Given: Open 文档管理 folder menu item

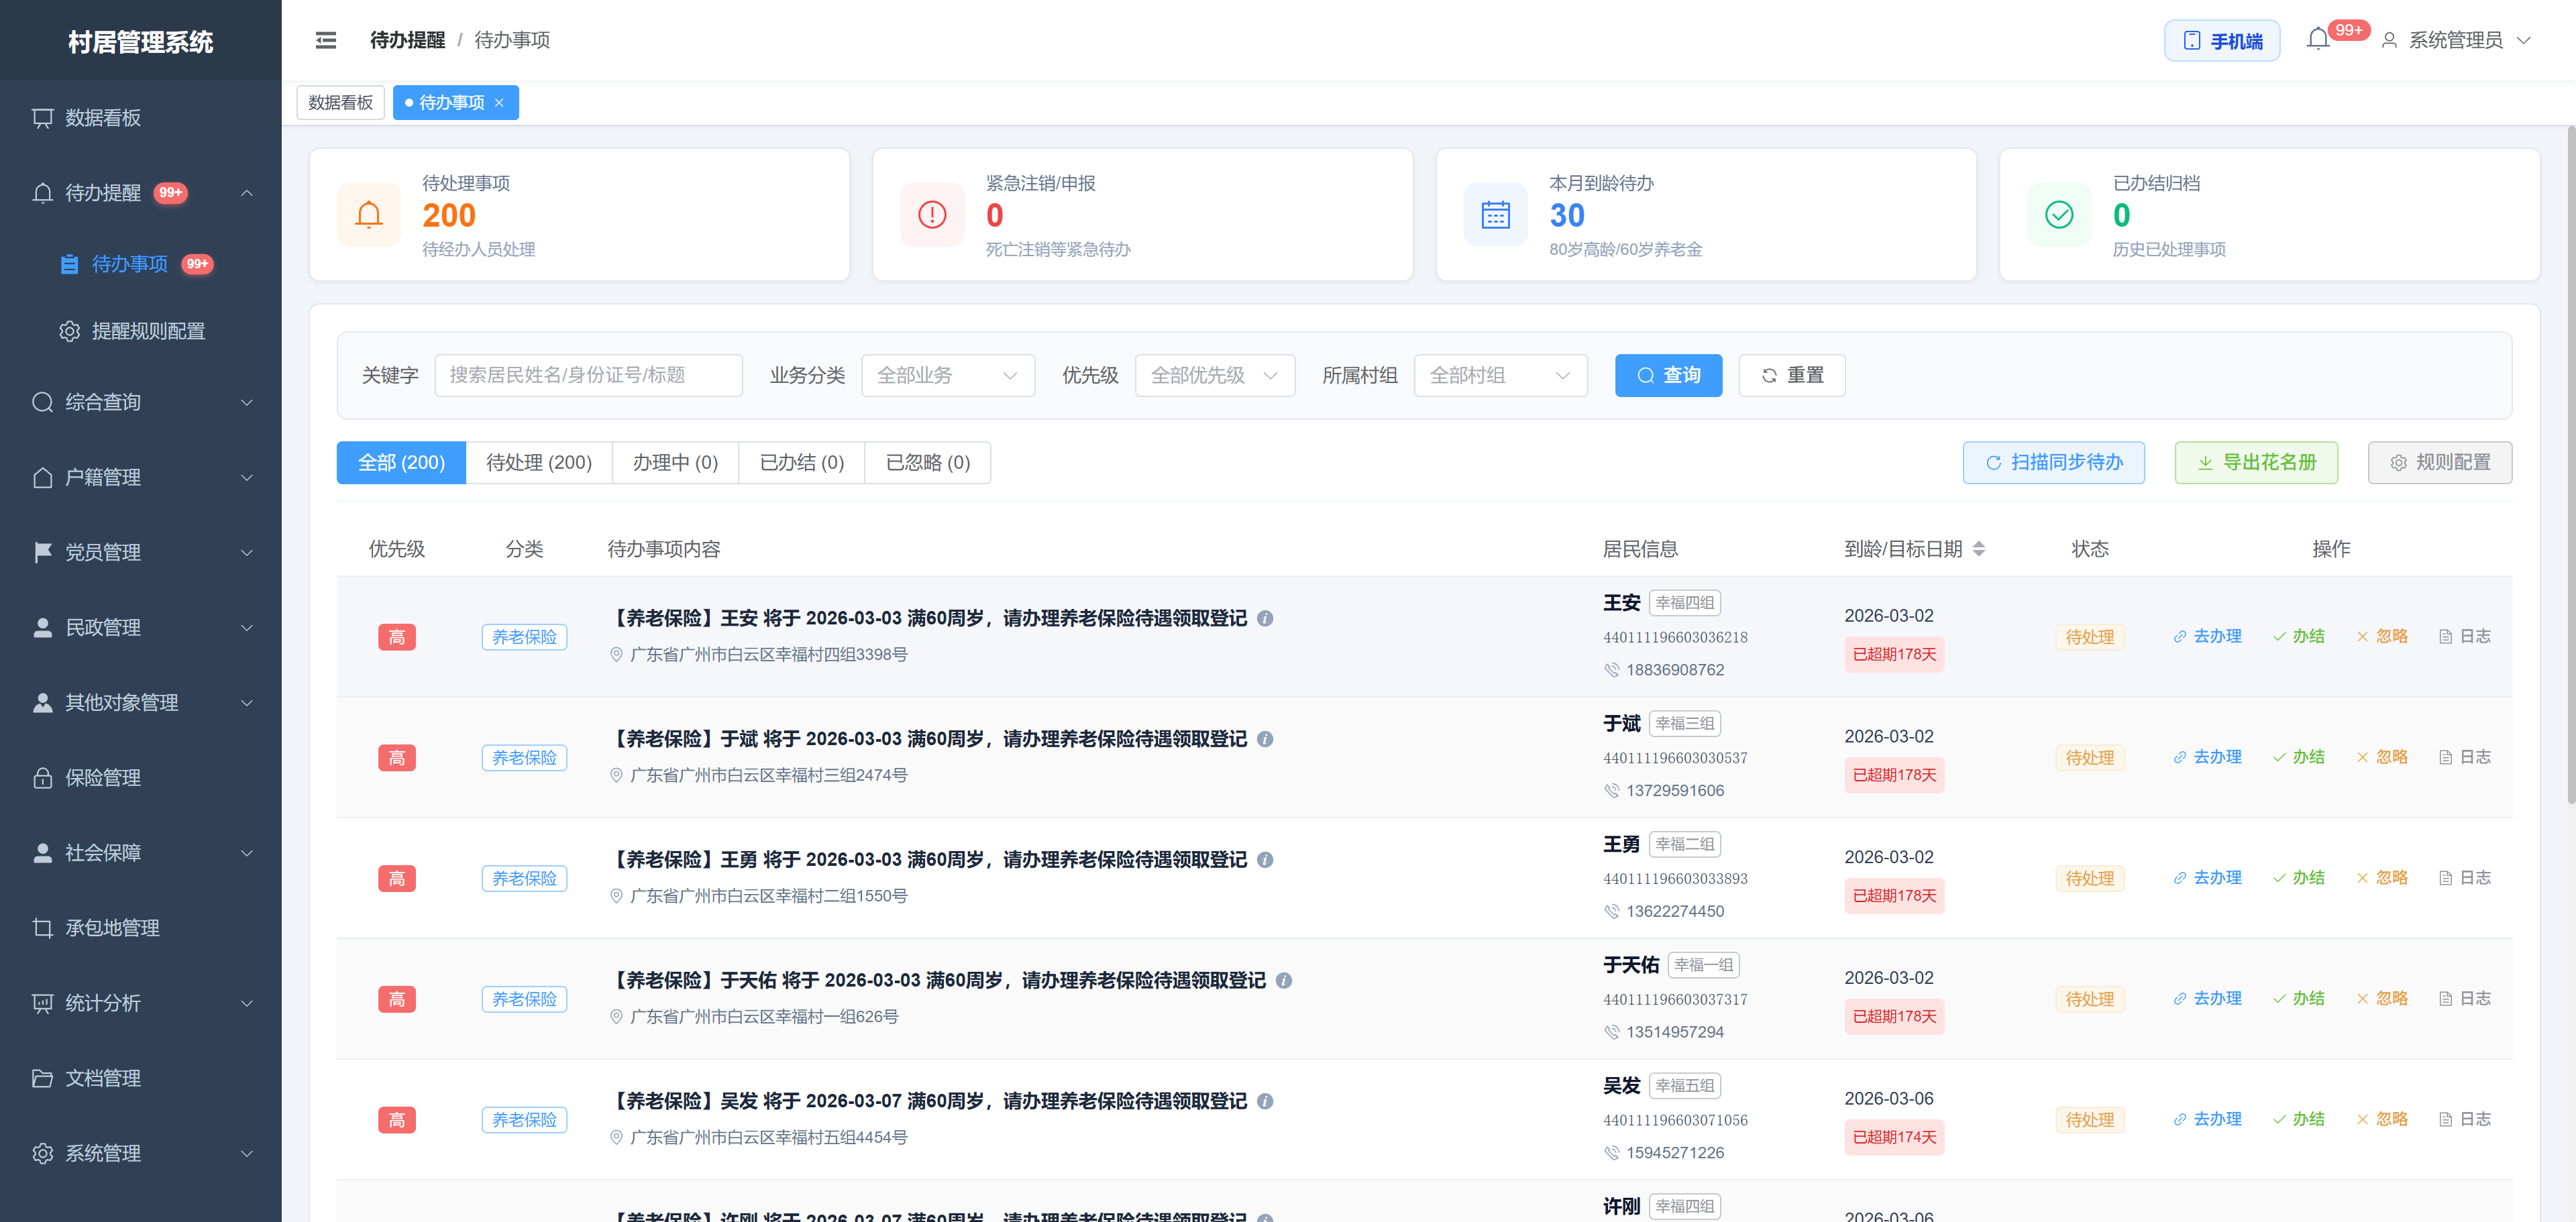Looking at the screenshot, I should (141, 1078).
